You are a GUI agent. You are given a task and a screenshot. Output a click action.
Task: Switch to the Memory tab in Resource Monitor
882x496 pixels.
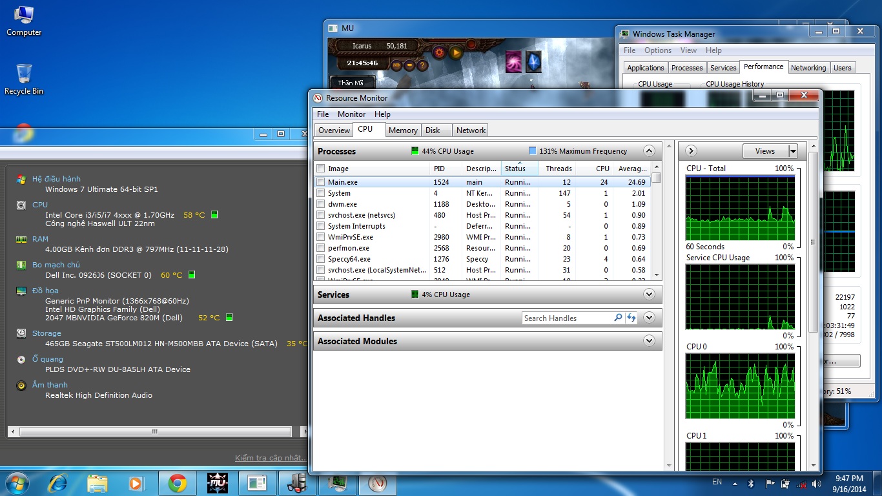click(x=404, y=130)
